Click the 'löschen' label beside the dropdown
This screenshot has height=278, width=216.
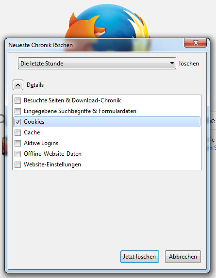coord(189,64)
